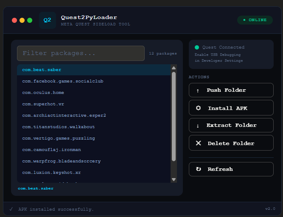The height and width of the screenshot is (217, 283).
Task: Click the checkmark icon in status bar
Action: pos(11,209)
